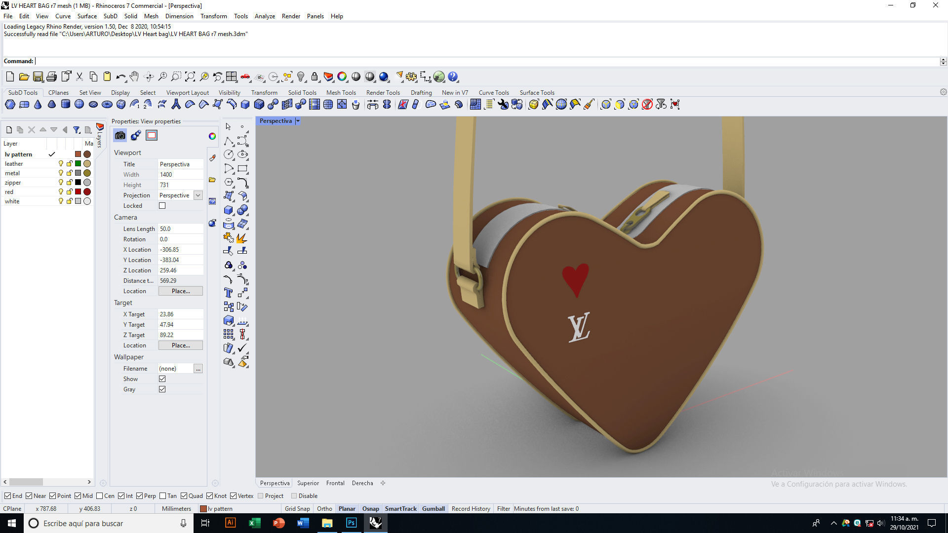This screenshot has width=948, height=533.
Task: Toggle Gumball in status bar
Action: tap(434, 509)
